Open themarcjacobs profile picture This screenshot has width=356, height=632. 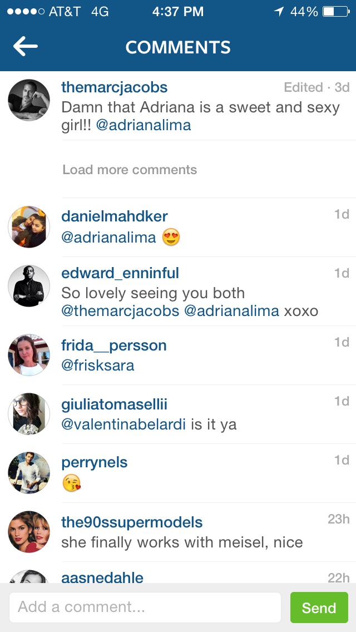coord(29,100)
